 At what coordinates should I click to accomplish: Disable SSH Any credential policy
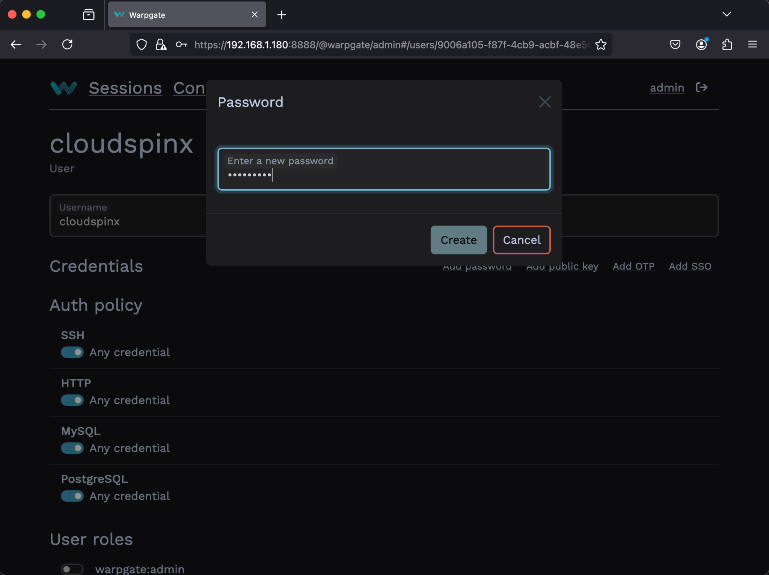click(72, 352)
